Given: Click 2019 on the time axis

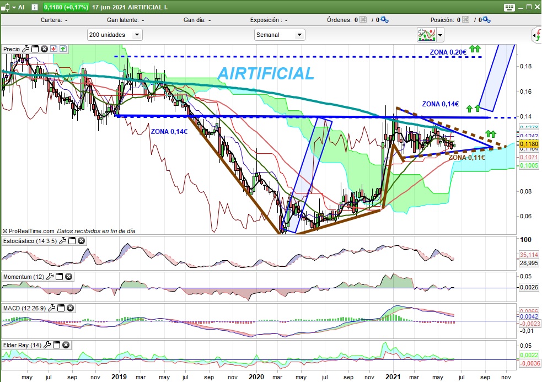Looking at the screenshot, I should 119,377.
